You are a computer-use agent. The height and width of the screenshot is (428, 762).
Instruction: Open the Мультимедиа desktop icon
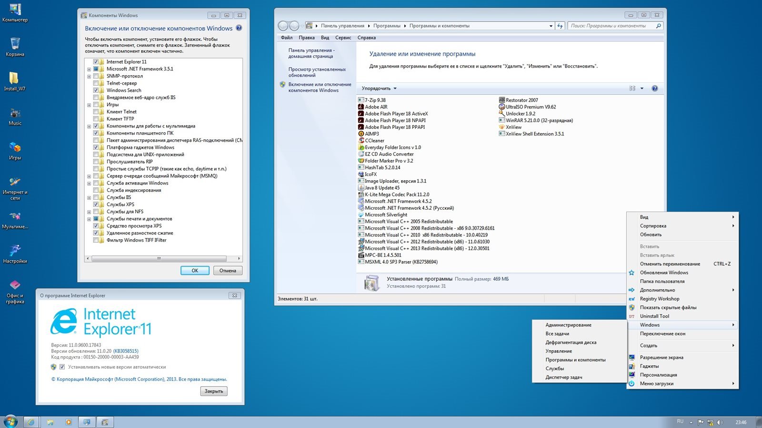tap(15, 220)
